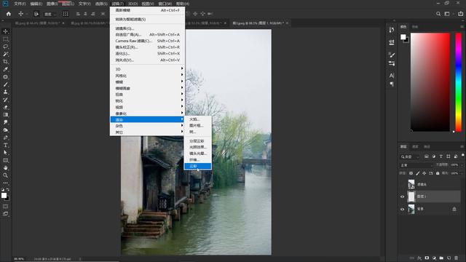The width and height of the screenshot is (466, 262).
Task: Toggle lock all padlock icon
Action: (x=438, y=173)
